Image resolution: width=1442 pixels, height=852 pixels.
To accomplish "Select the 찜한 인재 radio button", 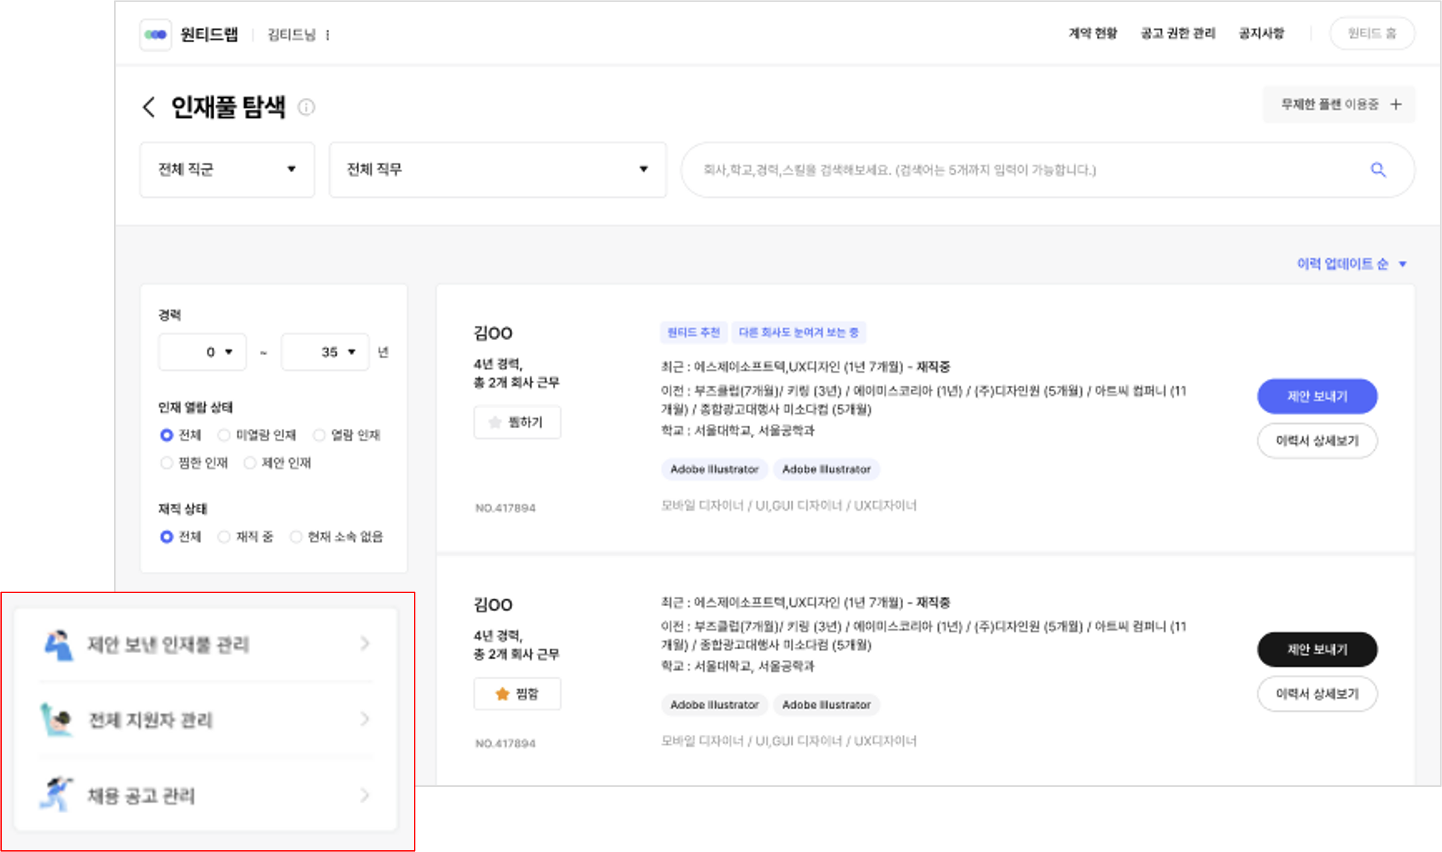I will coord(167,463).
